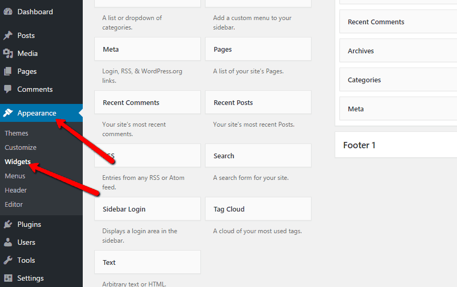
Task: Open the Header submenu link
Action: [x=16, y=190]
